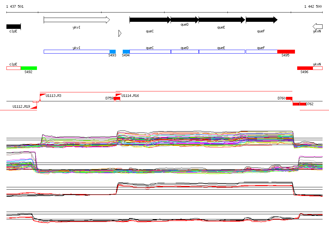The image size is (329, 229).
Task: Click the 'S492' label text
Action: click(28, 72)
